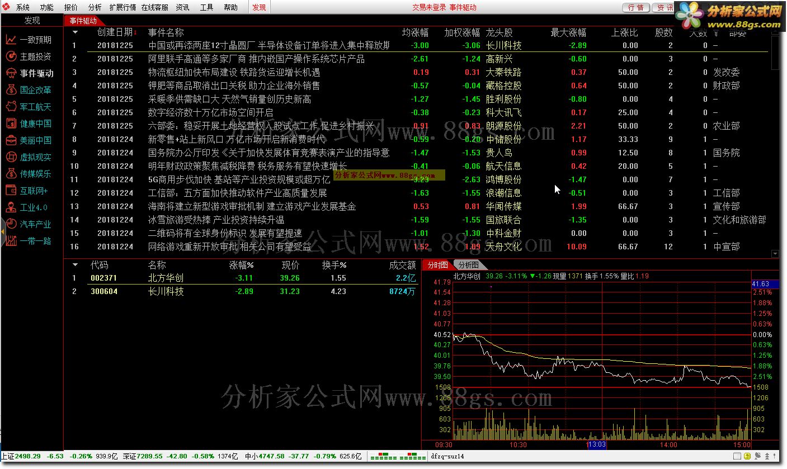
Task: Sort by 均涨幅 column header
Action: (x=415, y=32)
